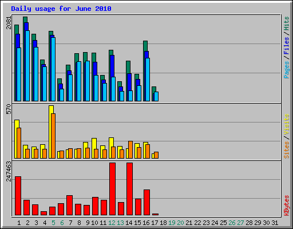Click the 247463 axis value label
Screen dimensions: 293x229
point(9,171)
